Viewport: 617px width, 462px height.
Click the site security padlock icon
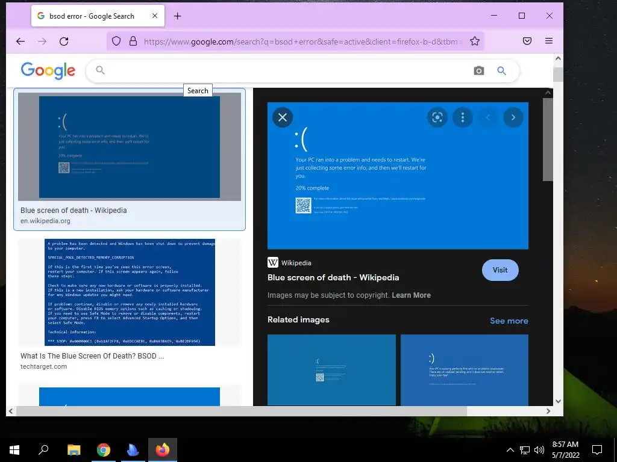pyautogui.click(x=133, y=42)
